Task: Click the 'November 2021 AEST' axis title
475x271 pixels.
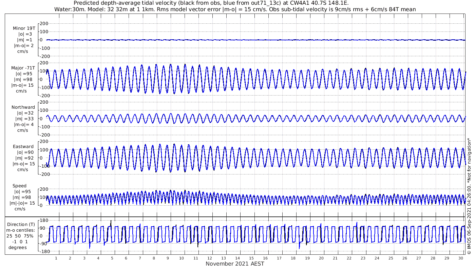Action: coord(235,264)
